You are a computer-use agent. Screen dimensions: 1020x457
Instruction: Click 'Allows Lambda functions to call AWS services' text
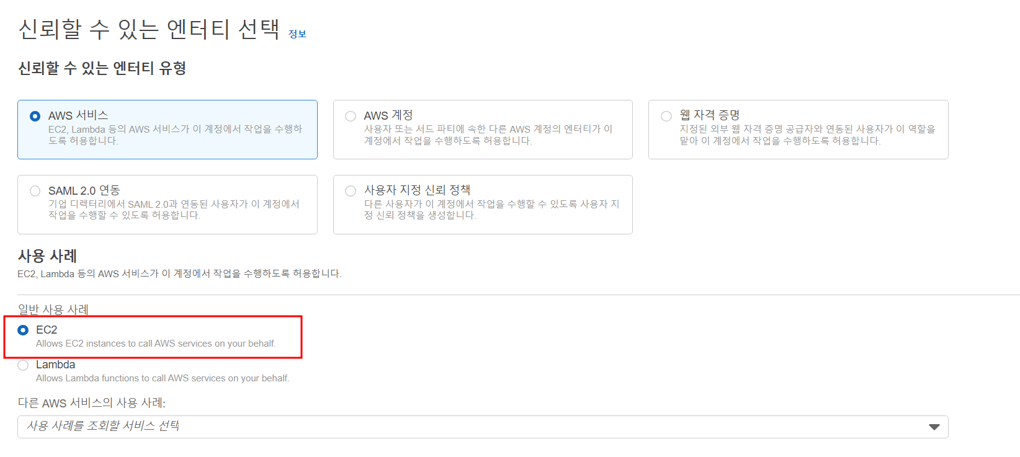click(x=163, y=378)
